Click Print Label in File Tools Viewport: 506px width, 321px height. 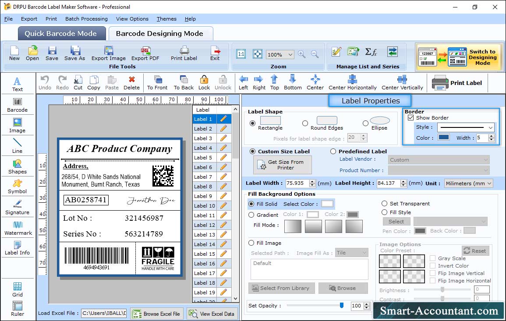pos(184,53)
